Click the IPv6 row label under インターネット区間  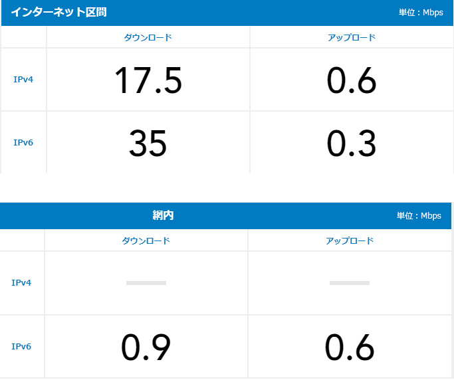click(23, 142)
